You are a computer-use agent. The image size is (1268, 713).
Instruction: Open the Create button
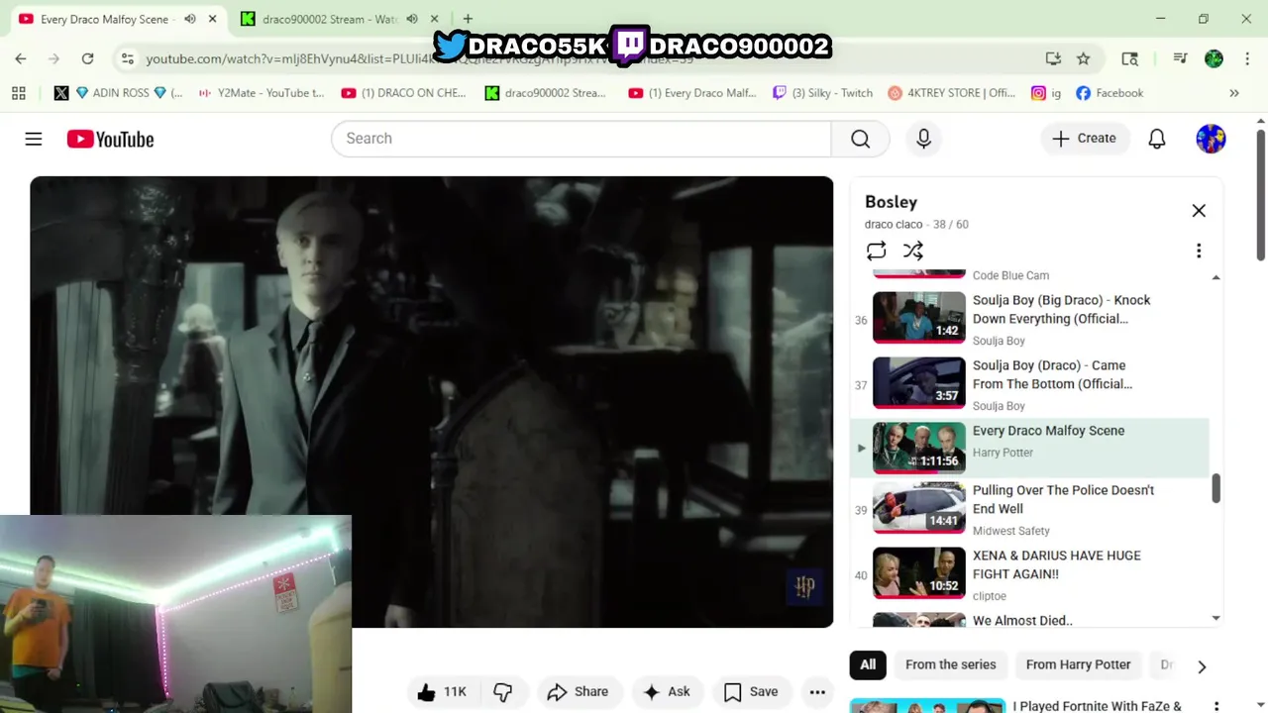click(1084, 139)
